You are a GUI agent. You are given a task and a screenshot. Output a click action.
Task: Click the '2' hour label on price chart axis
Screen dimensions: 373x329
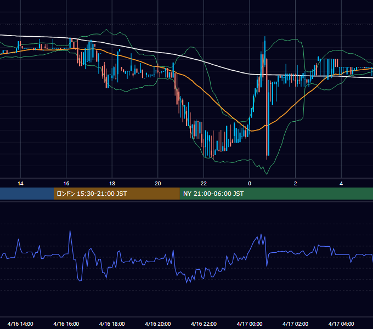coord(296,184)
